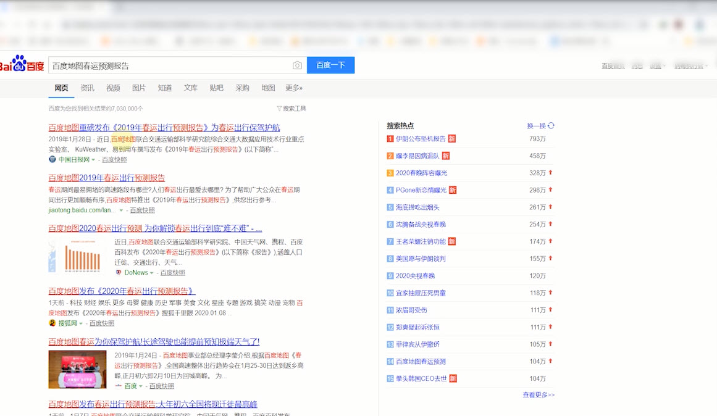
Task: Open result 百度地图2020春运出行预测 为你解锁
Action: tap(155, 228)
